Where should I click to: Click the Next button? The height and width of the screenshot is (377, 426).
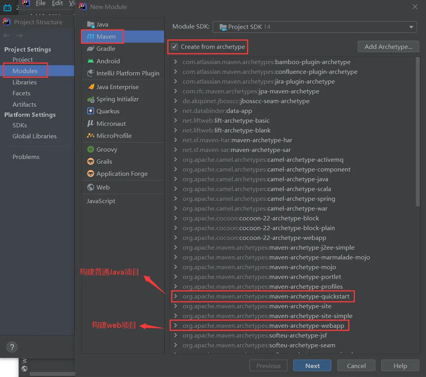click(312, 366)
